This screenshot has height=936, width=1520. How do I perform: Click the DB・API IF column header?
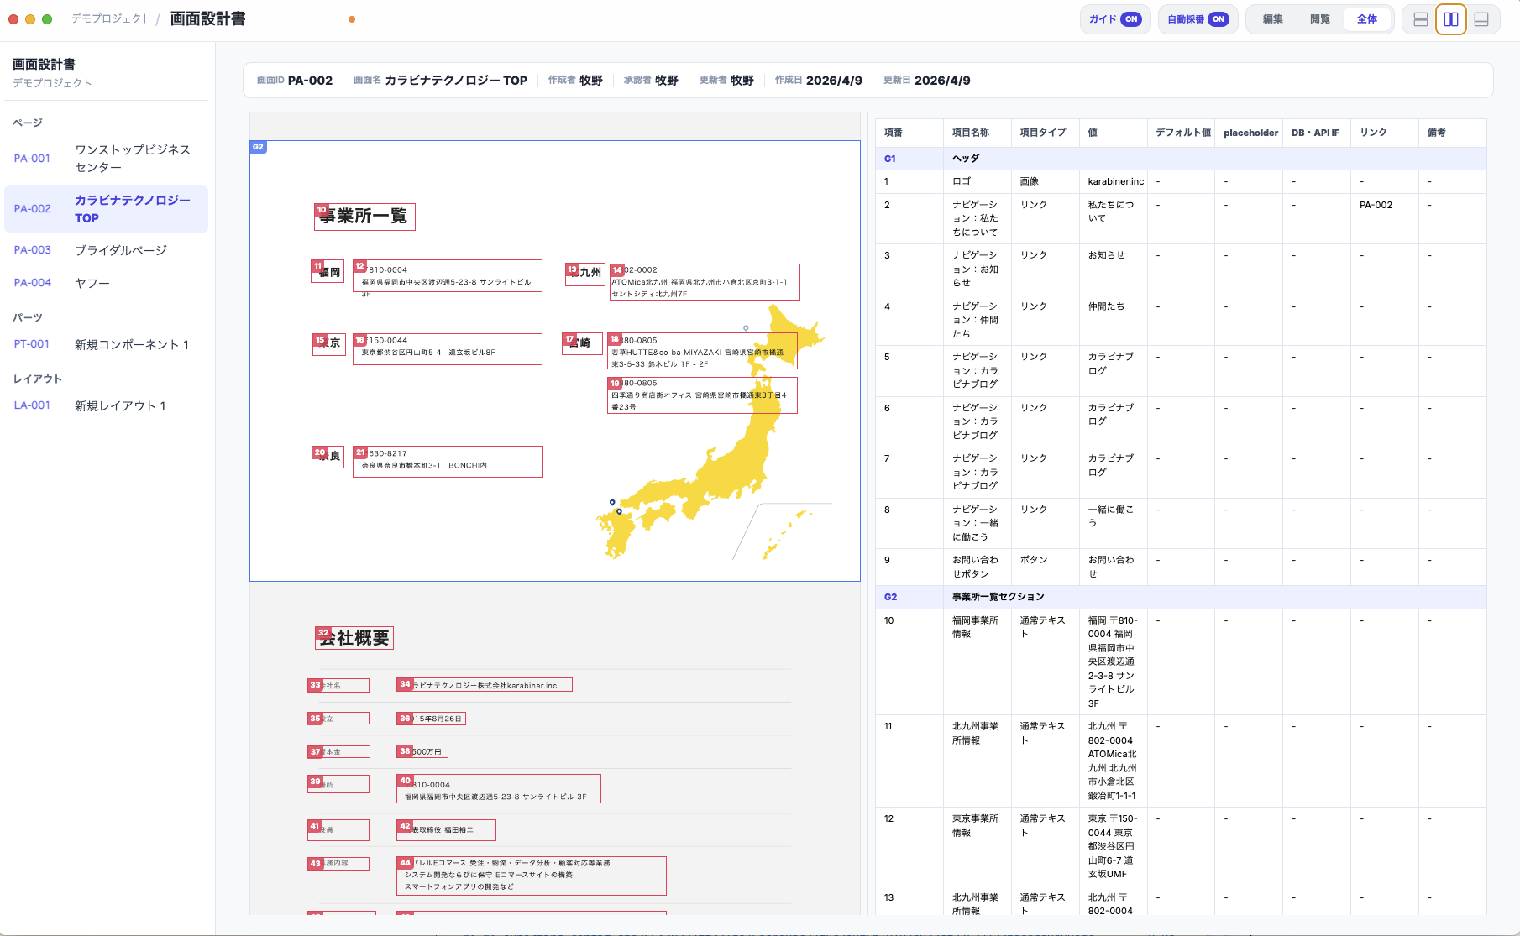click(1315, 133)
